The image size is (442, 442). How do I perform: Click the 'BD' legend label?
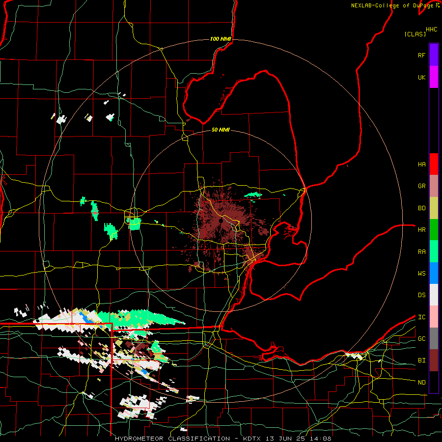pos(421,208)
